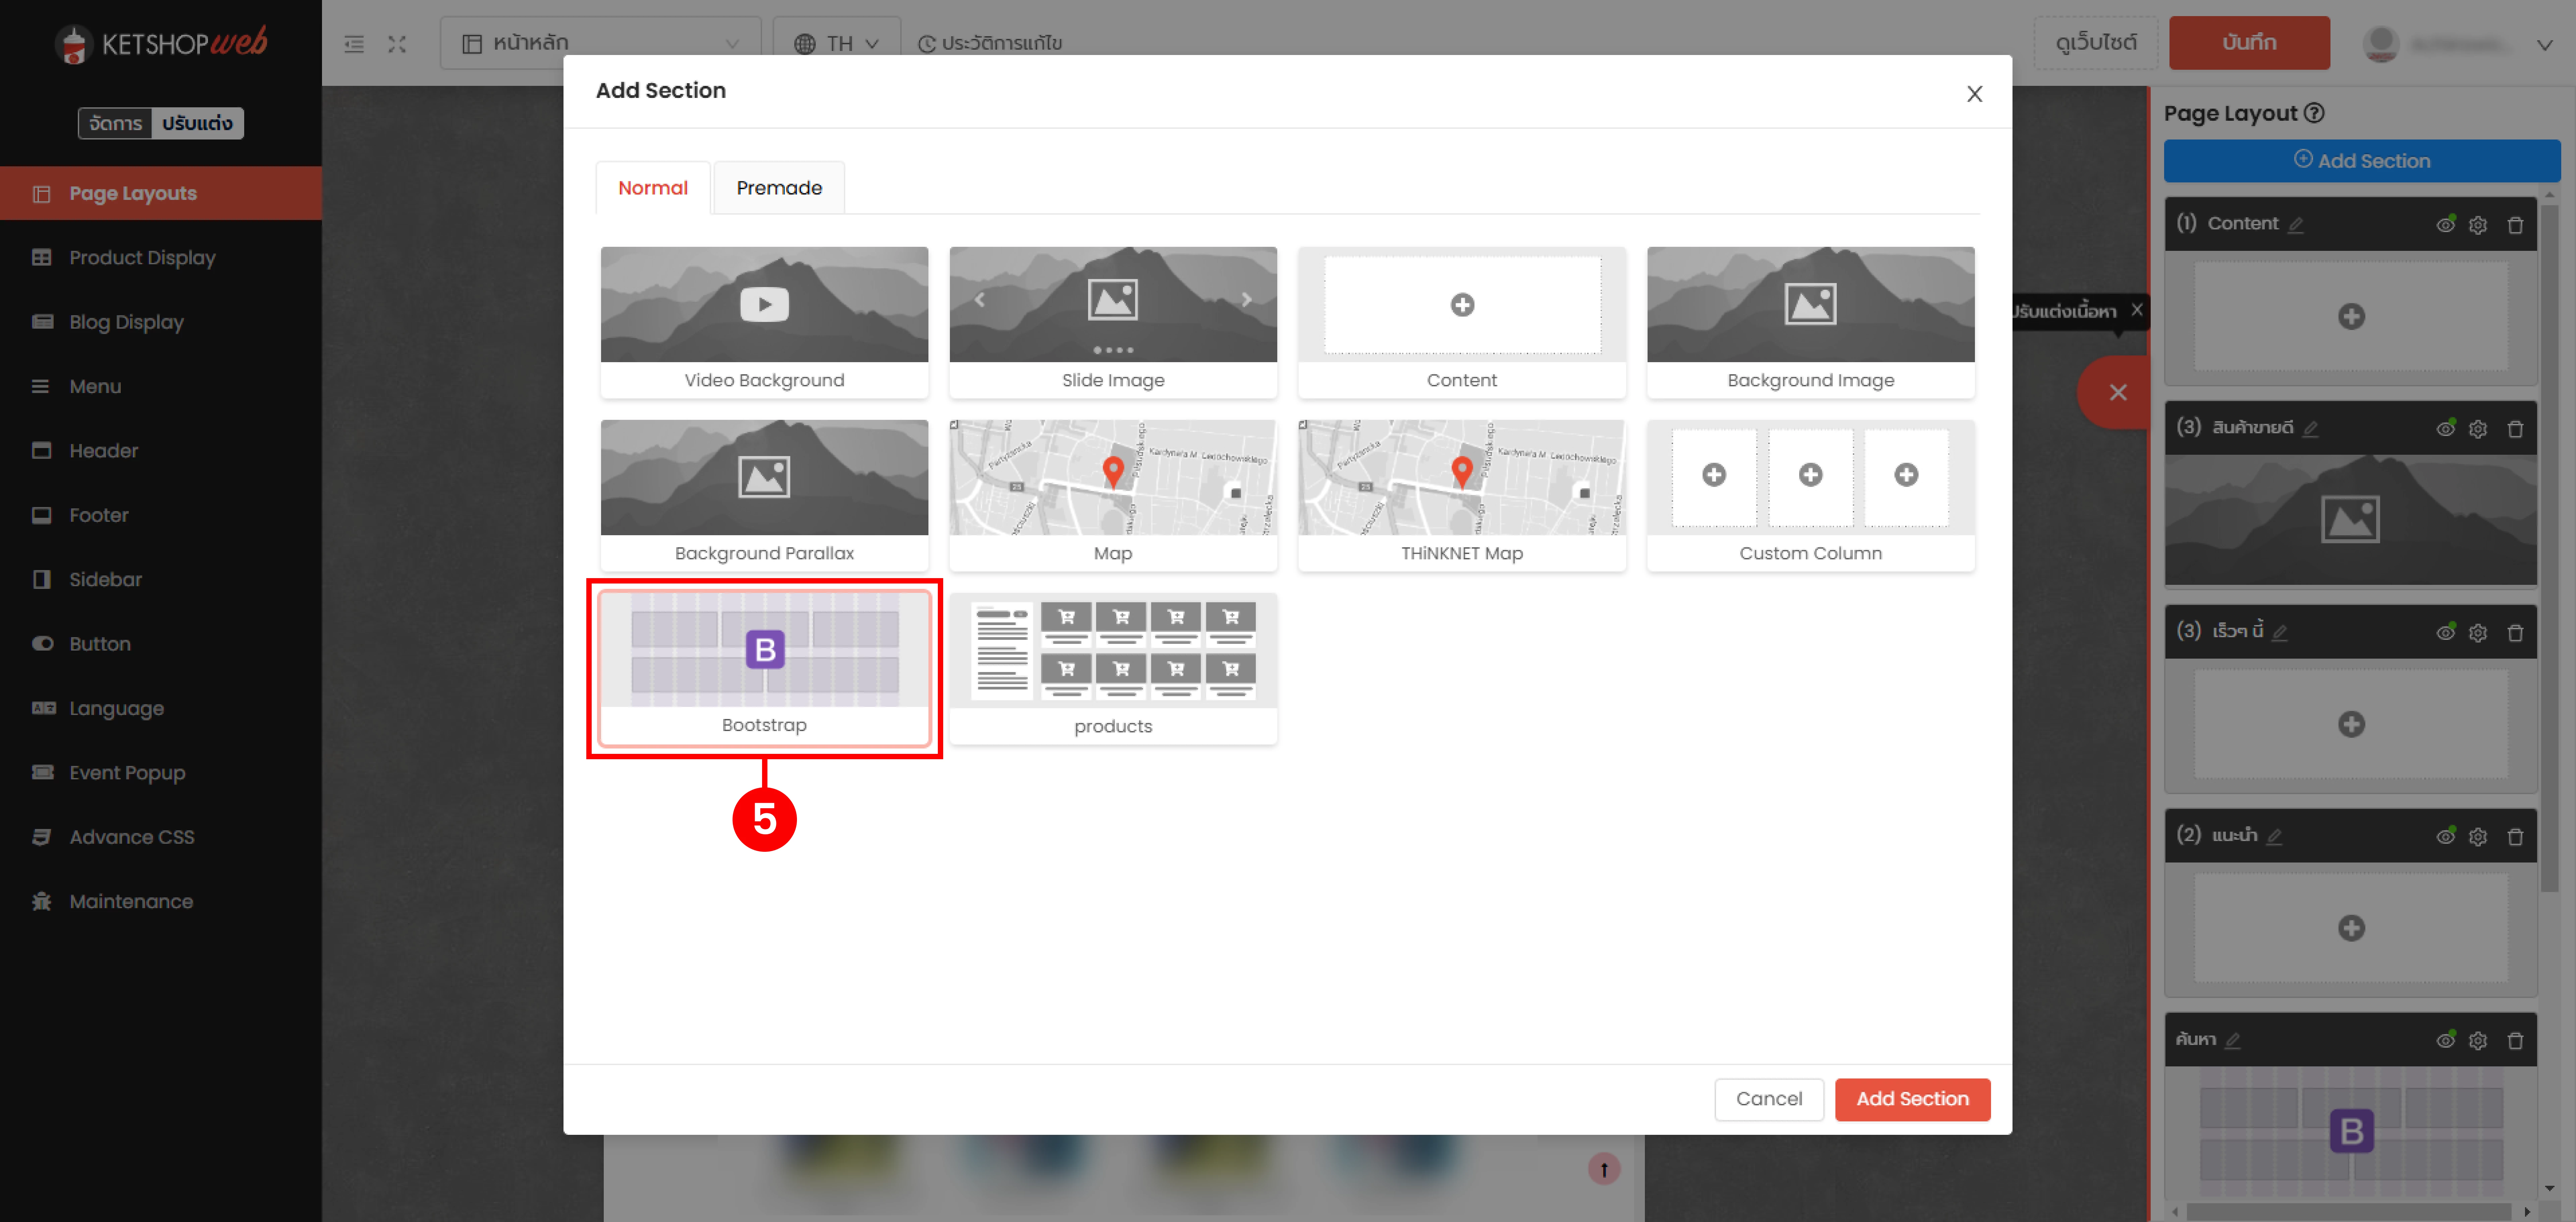2576x1222 pixels.
Task: Switch to จัดการ mode toggle
Action: pyautogui.click(x=115, y=123)
